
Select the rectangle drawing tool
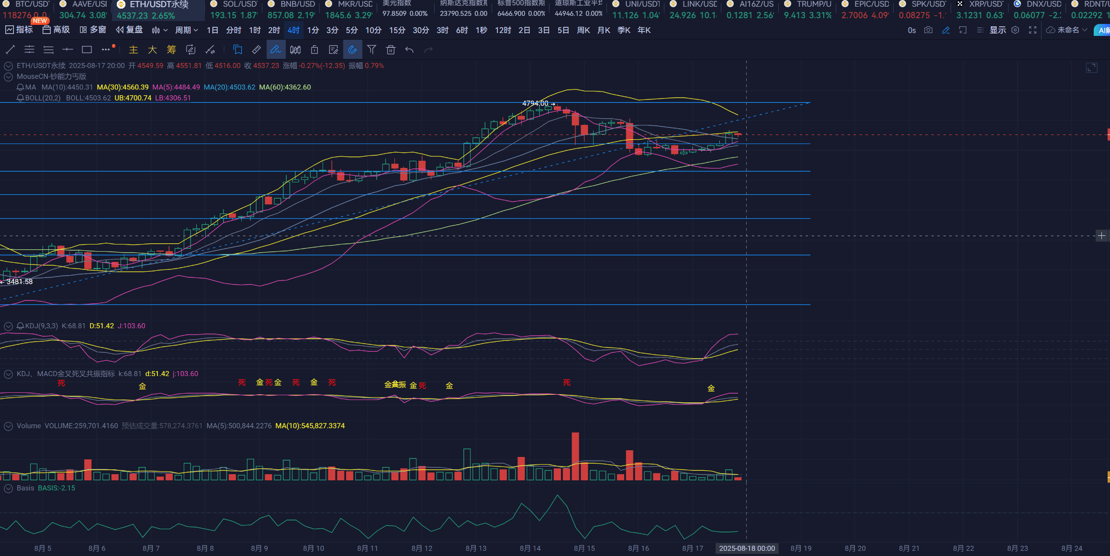[87, 49]
